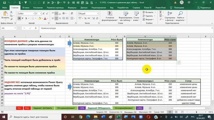Click the Quick Analysis icon below table
This screenshot has height=120, width=214.
pyautogui.click(x=179, y=62)
